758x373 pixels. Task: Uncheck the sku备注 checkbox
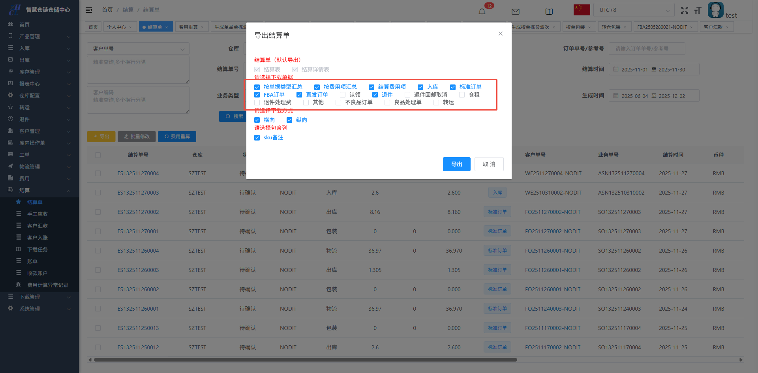pyautogui.click(x=257, y=138)
